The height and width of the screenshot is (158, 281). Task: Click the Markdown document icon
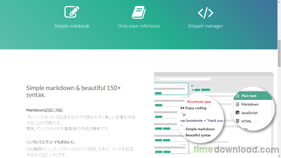click(237, 104)
